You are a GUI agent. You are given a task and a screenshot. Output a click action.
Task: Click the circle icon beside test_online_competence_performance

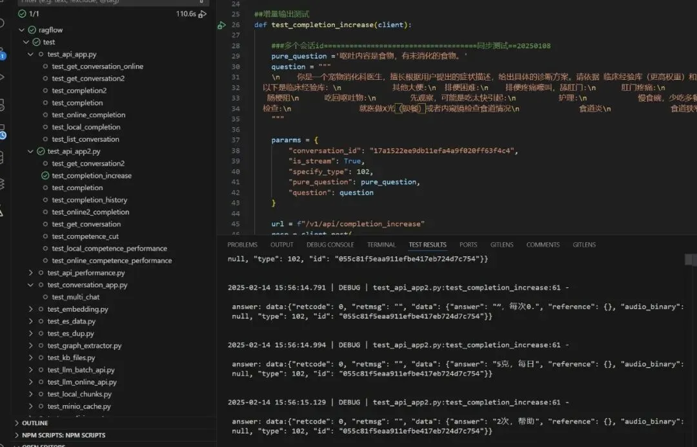[45, 261]
